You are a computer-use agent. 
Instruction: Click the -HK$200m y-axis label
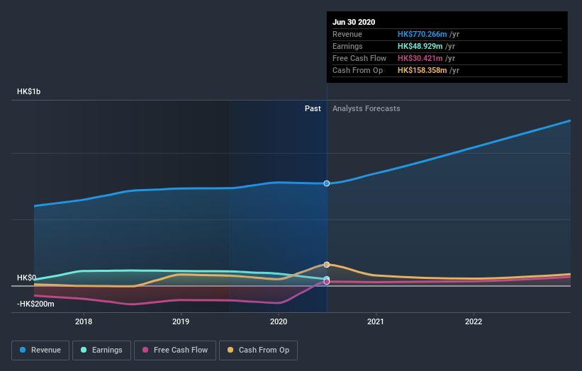pos(35,304)
